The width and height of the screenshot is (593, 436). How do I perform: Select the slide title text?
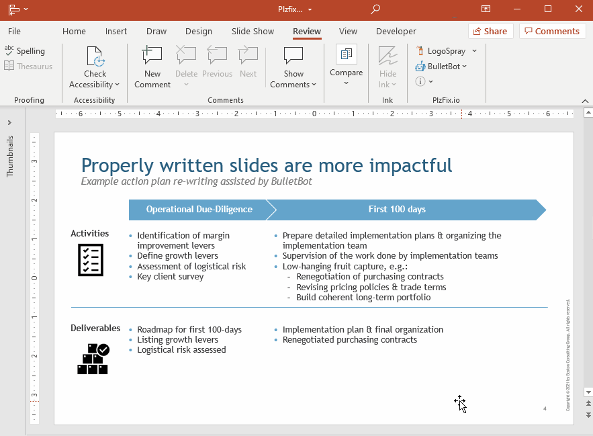click(267, 165)
